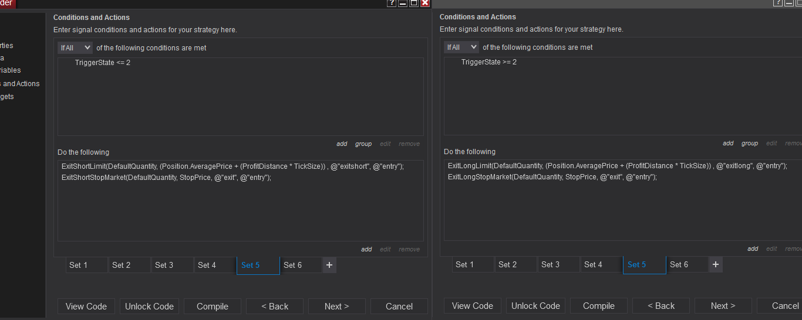Viewport: 802px width, 320px height.
Task: Click the help icon in right window title
Action: 778,3
